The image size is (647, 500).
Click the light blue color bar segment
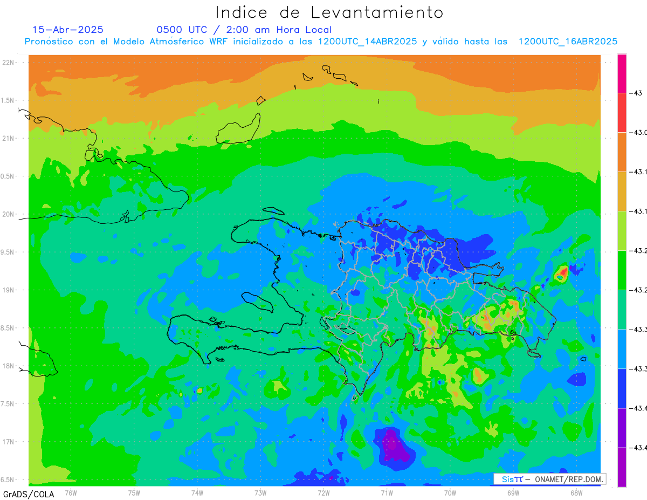[622, 349]
